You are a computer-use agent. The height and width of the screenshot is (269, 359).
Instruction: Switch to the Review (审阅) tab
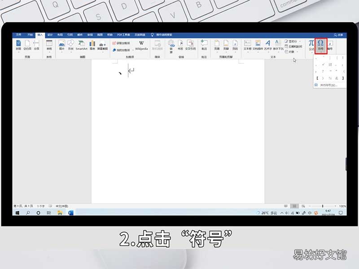[x=90, y=35]
